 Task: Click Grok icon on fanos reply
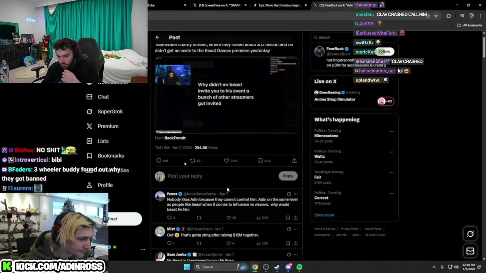[x=289, y=194]
